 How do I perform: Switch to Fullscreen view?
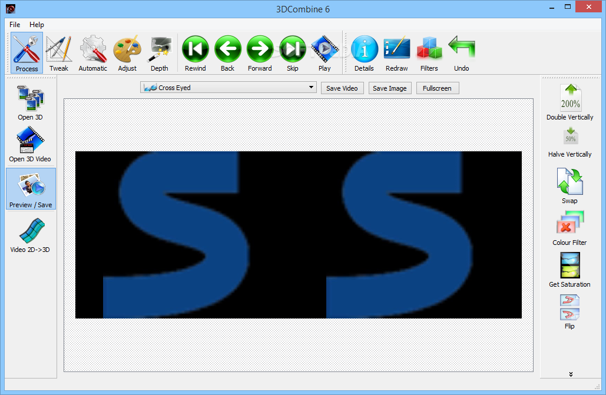[437, 88]
